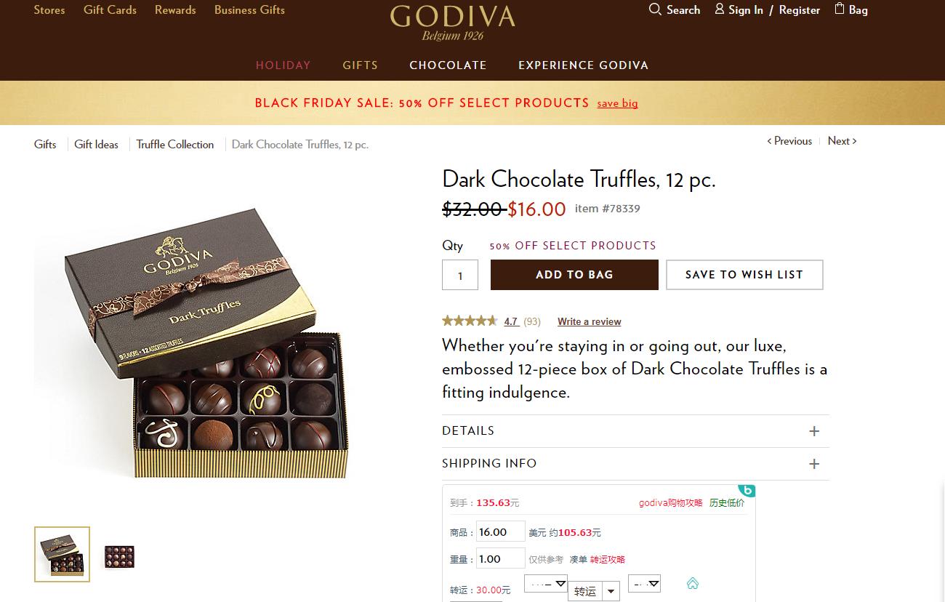The width and height of the screenshot is (945, 602).
Task: Click the ADD TO BAG button
Action: [574, 275]
